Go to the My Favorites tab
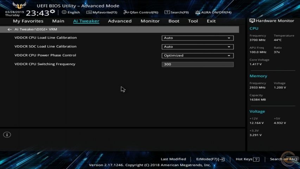The height and width of the screenshot is (169, 300). tap(28, 21)
